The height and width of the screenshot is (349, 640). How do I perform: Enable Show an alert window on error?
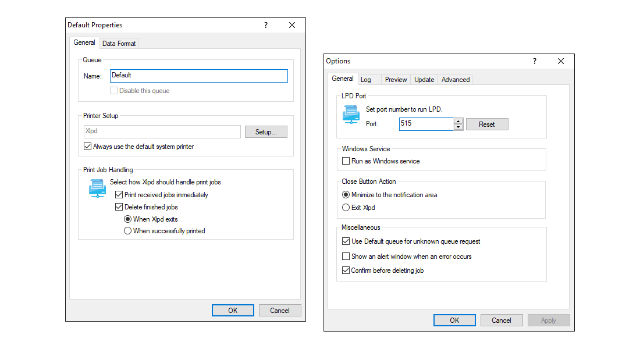pyautogui.click(x=346, y=257)
